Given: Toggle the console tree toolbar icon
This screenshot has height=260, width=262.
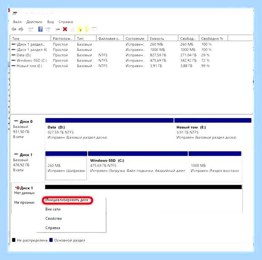Looking at the screenshot, I should click(x=31, y=30).
